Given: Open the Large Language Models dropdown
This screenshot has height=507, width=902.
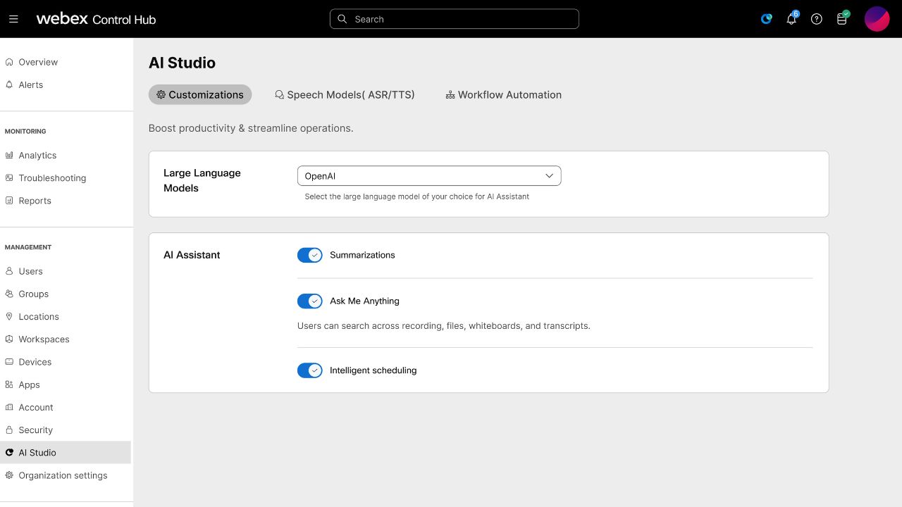Looking at the screenshot, I should coord(428,176).
